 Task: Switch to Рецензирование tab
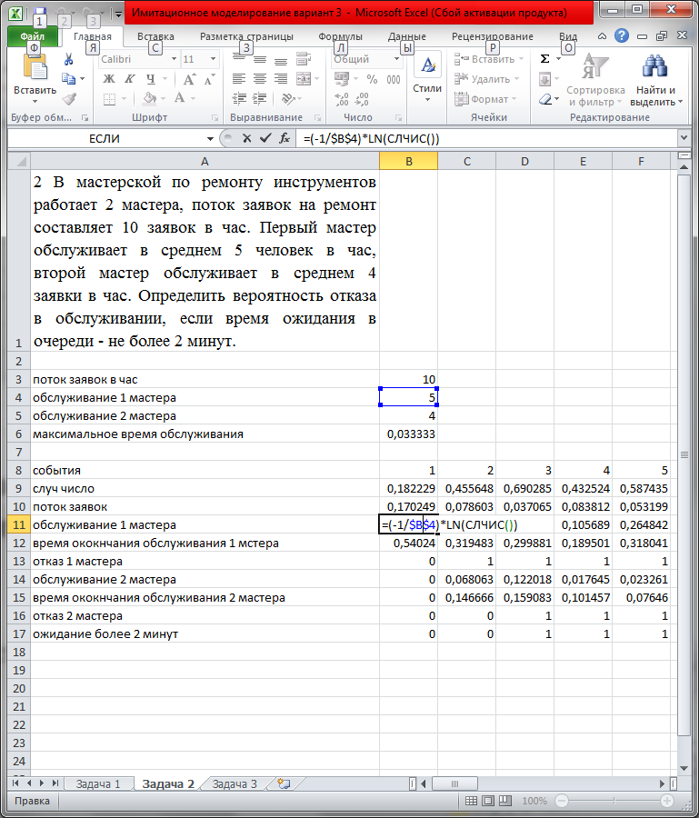coord(493,36)
